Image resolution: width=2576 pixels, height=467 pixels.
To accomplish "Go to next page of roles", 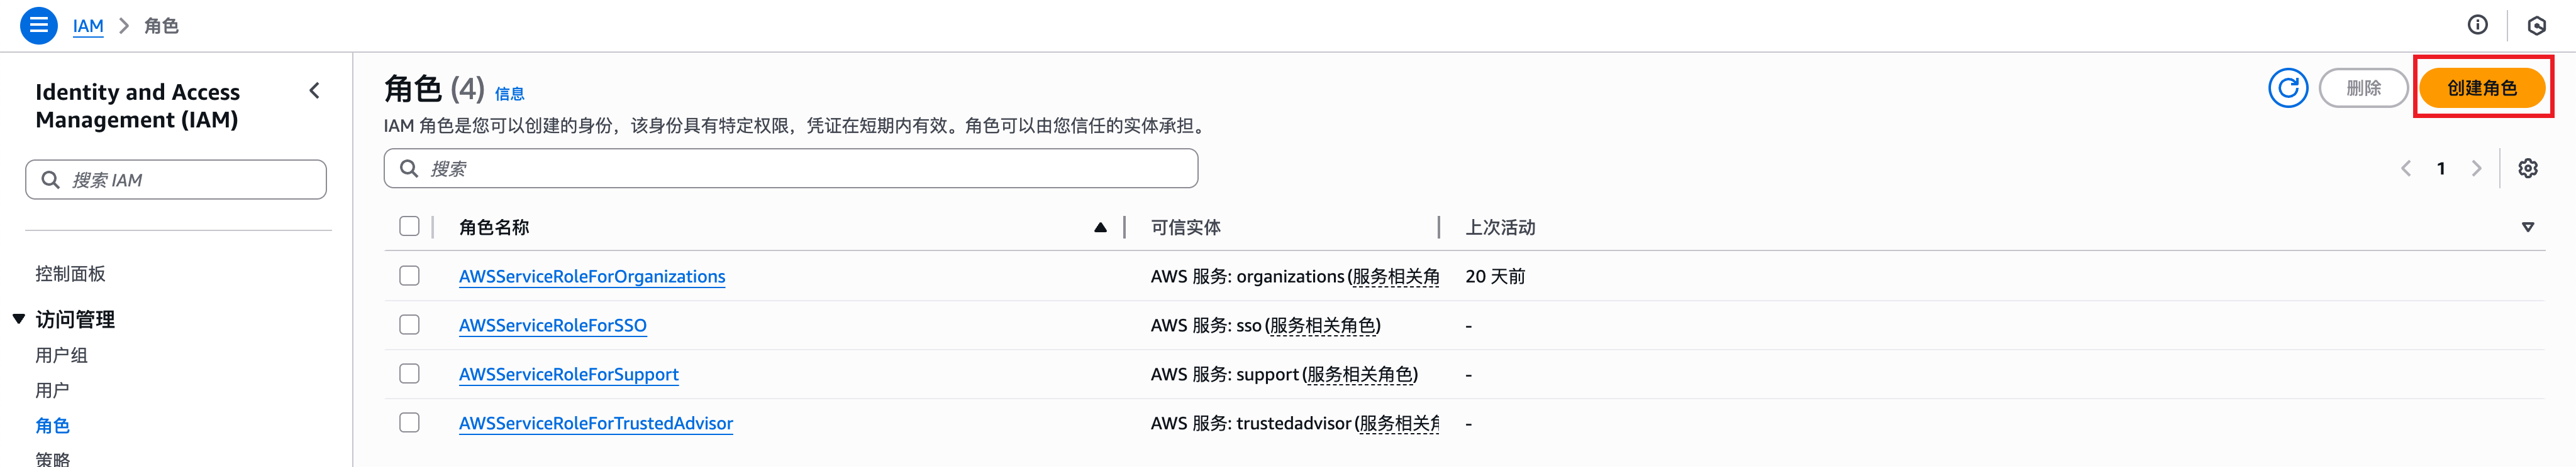I will click(2476, 169).
